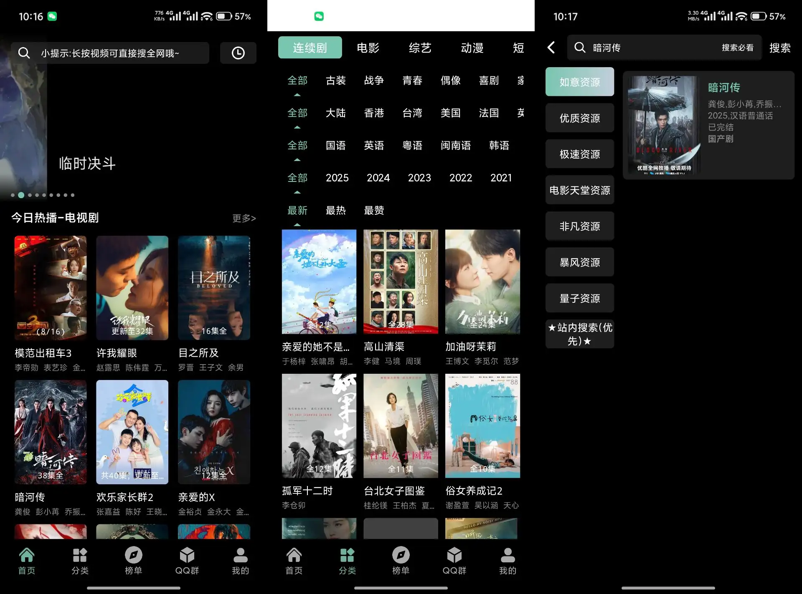Choose 电影天堂资源 source option

(579, 190)
